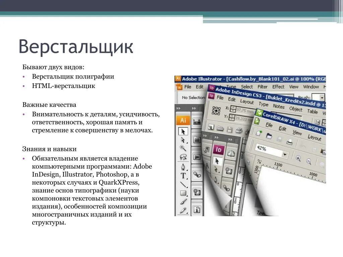Click the Open folder icon in InDesign toolbar
The image size is (343, 257).
point(220,128)
